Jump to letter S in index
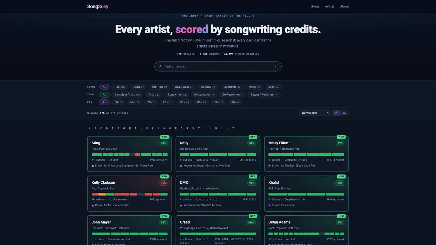 point(193,128)
